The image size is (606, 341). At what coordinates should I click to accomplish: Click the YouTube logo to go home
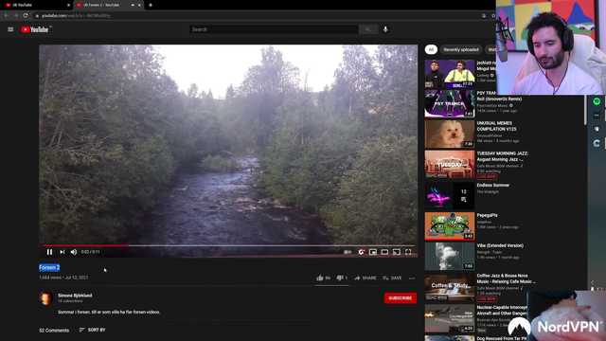(35, 29)
